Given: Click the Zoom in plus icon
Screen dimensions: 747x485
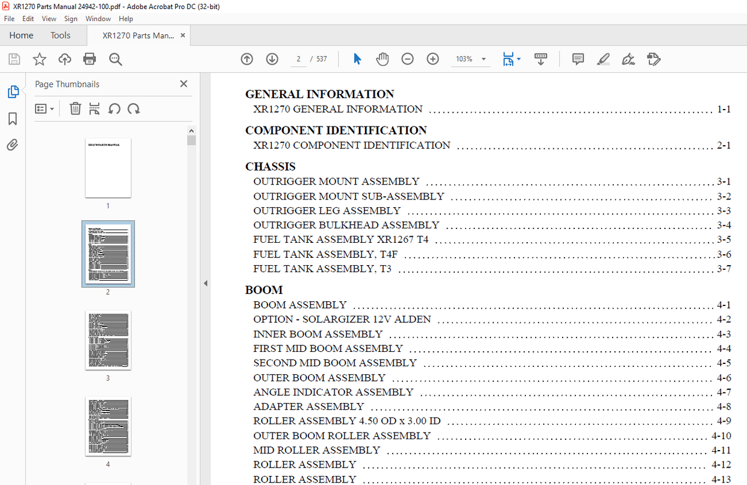Looking at the screenshot, I should [433, 59].
